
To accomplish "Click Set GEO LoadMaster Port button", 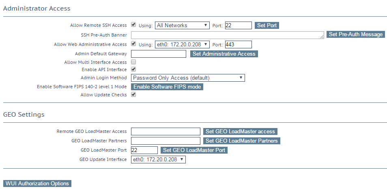I will (194, 150).
